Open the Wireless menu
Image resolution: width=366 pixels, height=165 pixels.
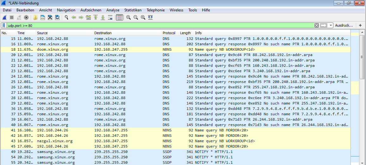click(x=176, y=10)
